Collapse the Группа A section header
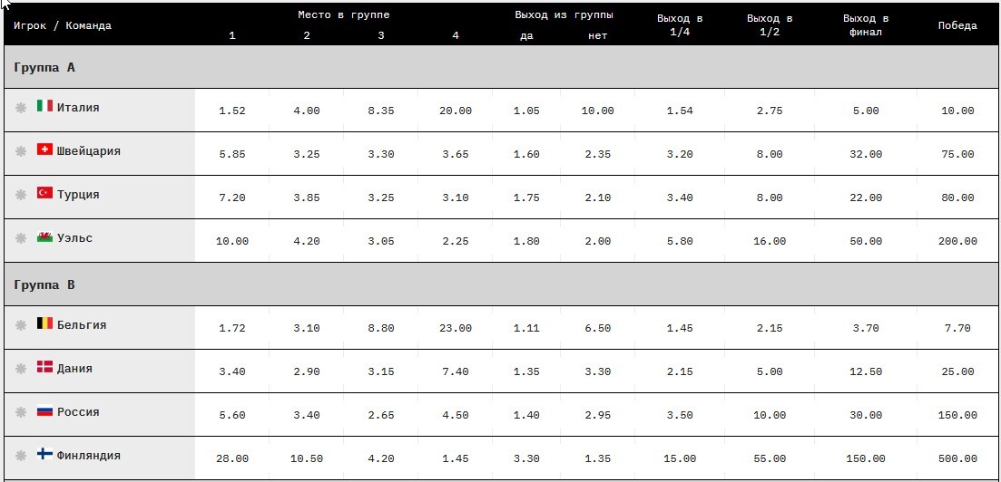The width and height of the screenshot is (1001, 482). [501, 67]
